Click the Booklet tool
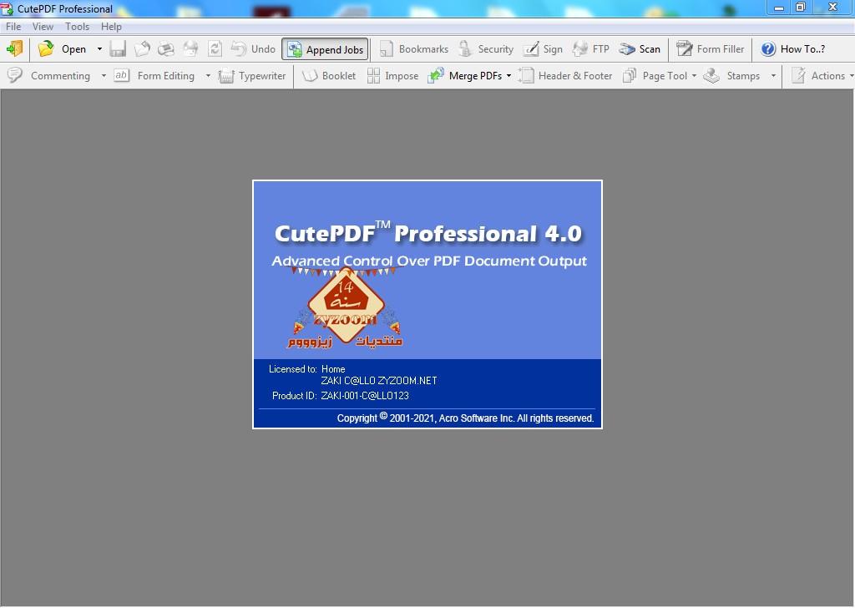 pyautogui.click(x=329, y=76)
